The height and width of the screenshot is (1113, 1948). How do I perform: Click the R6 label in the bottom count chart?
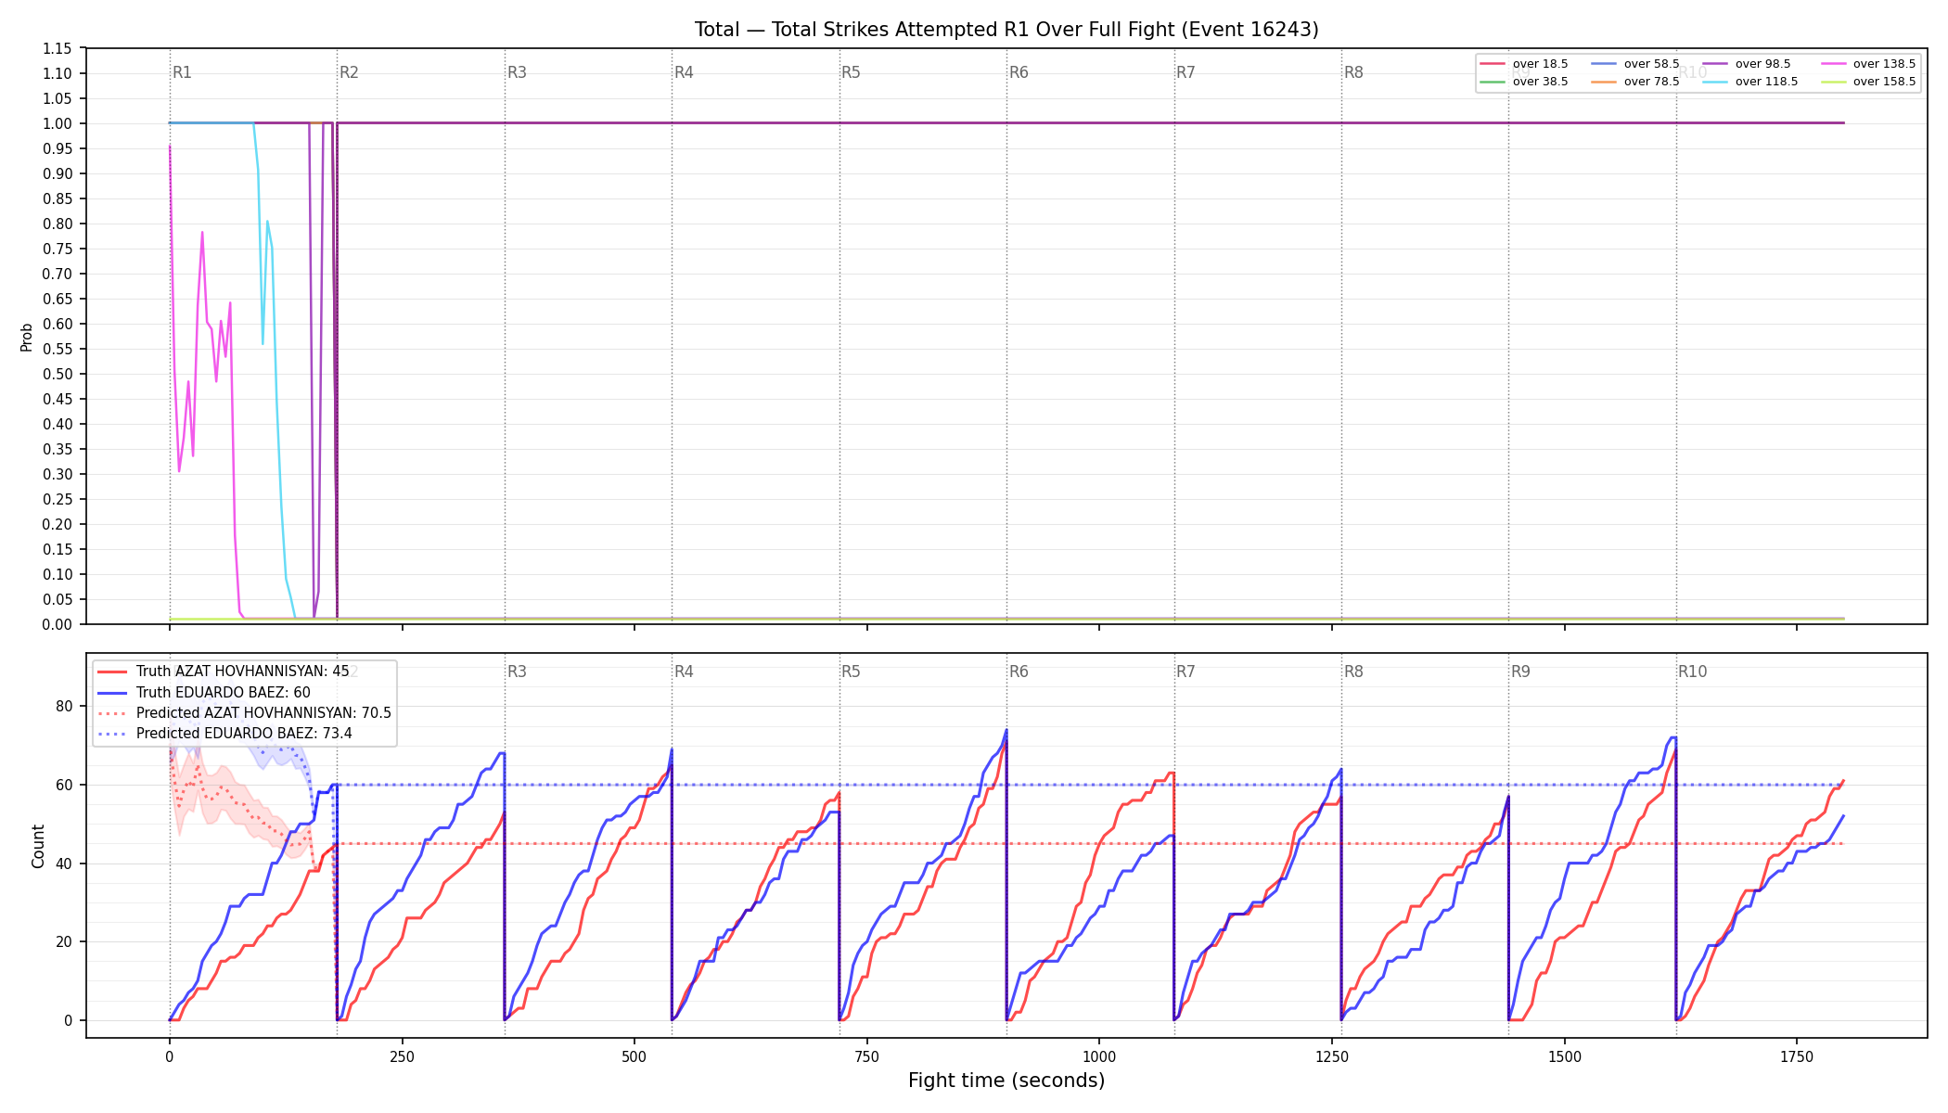coord(1019,672)
